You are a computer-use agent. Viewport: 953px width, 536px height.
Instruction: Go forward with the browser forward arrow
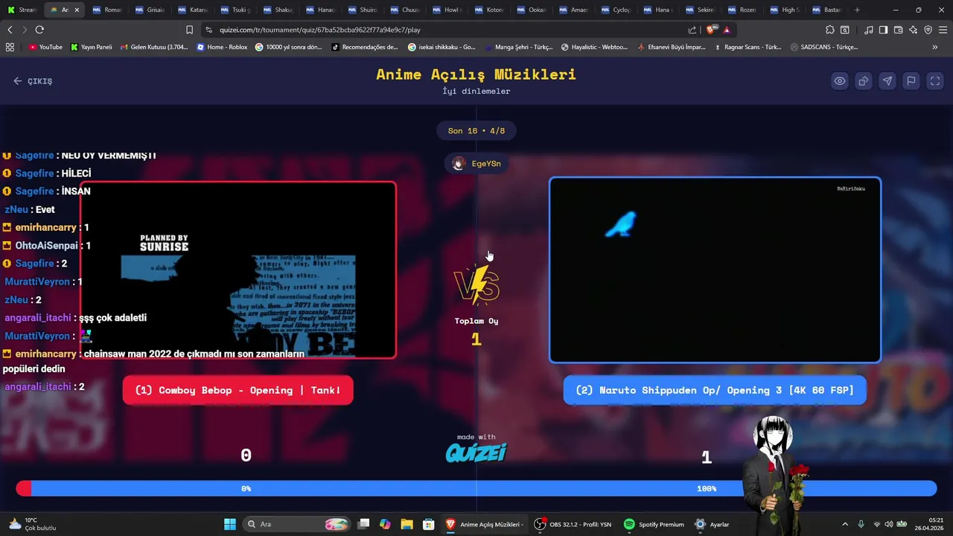[25, 30]
